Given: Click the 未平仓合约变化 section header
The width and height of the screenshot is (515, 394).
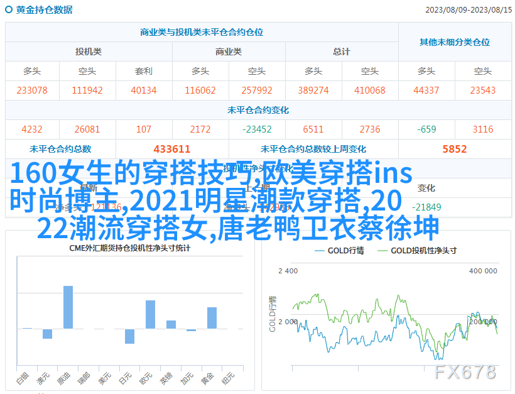Looking at the screenshot, I should 258,110.
